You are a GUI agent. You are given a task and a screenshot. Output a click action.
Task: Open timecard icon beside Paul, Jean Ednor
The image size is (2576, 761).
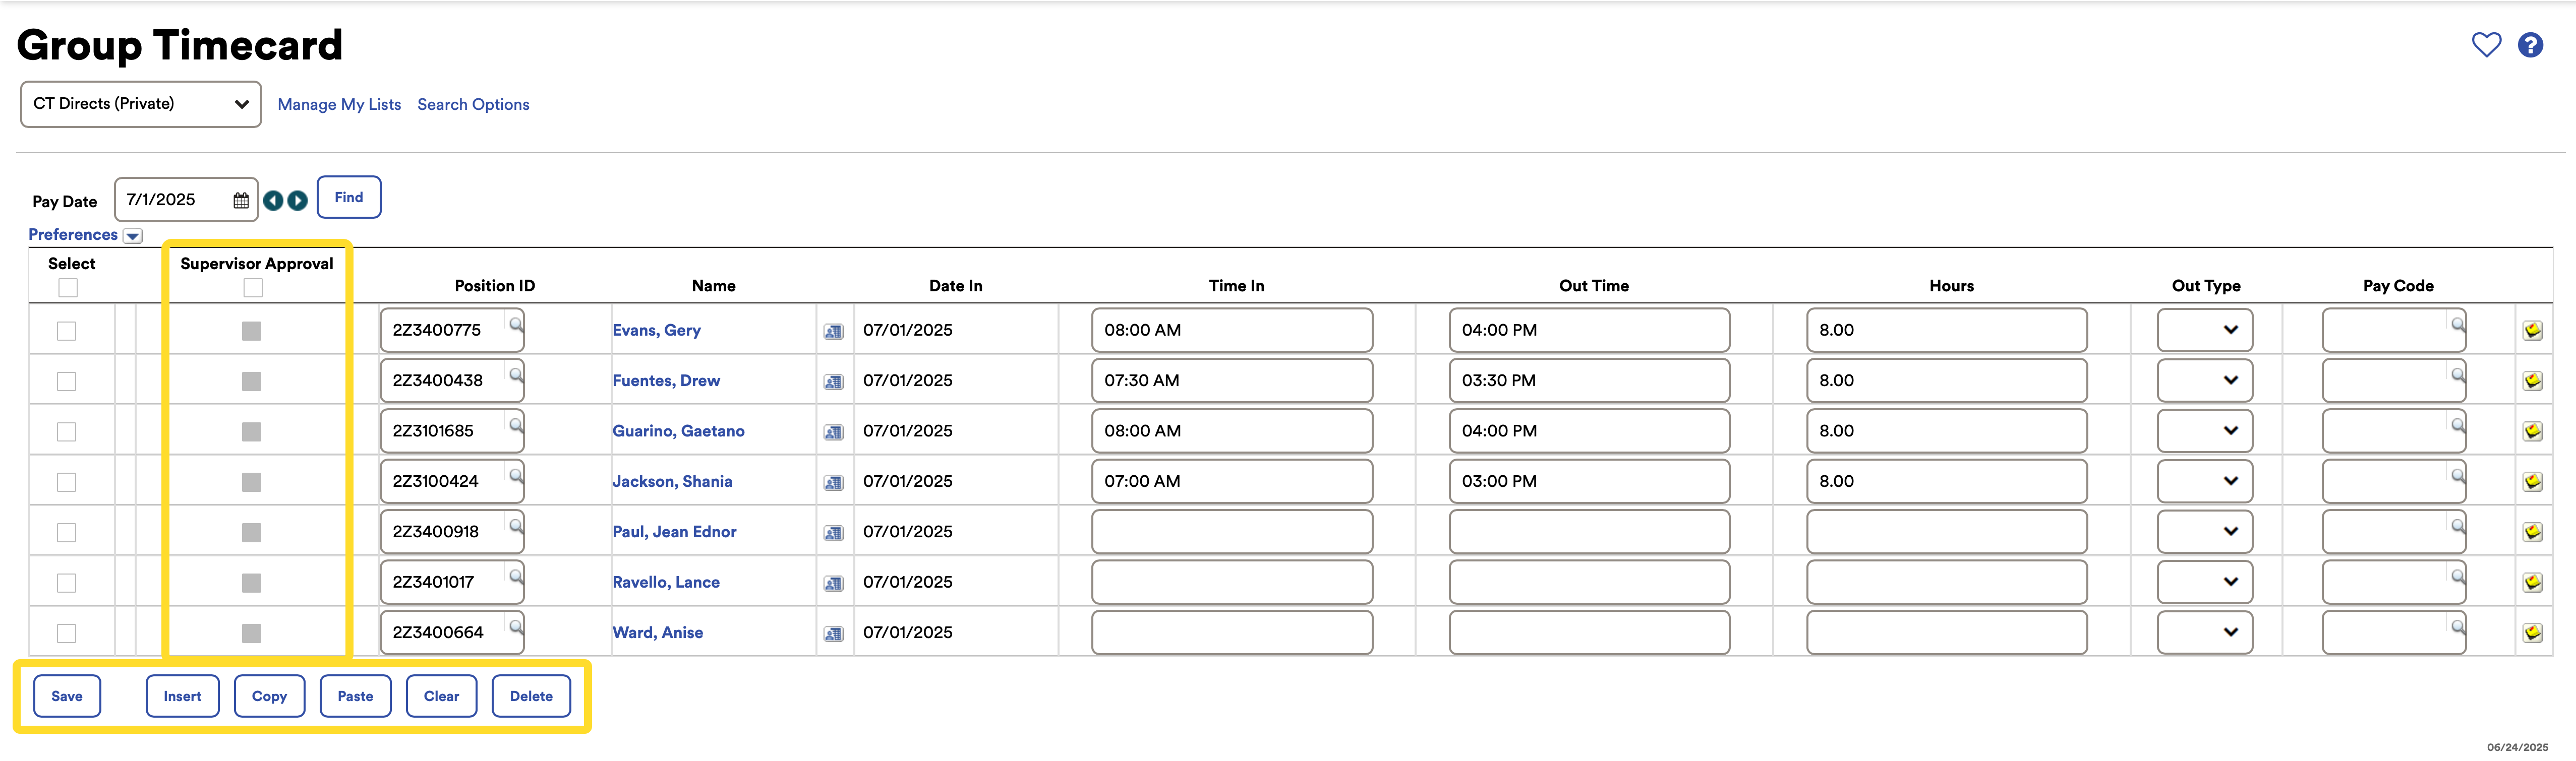pyautogui.click(x=833, y=533)
